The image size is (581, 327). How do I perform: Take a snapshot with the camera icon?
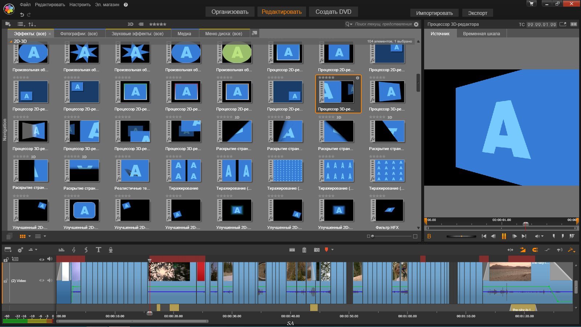(x=317, y=250)
